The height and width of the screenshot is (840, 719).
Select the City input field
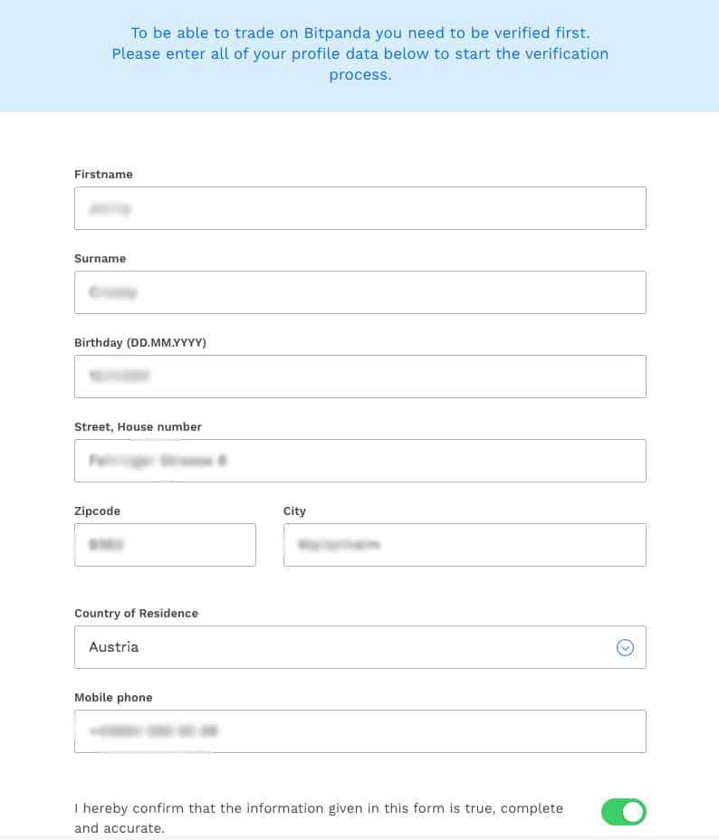click(x=465, y=544)
